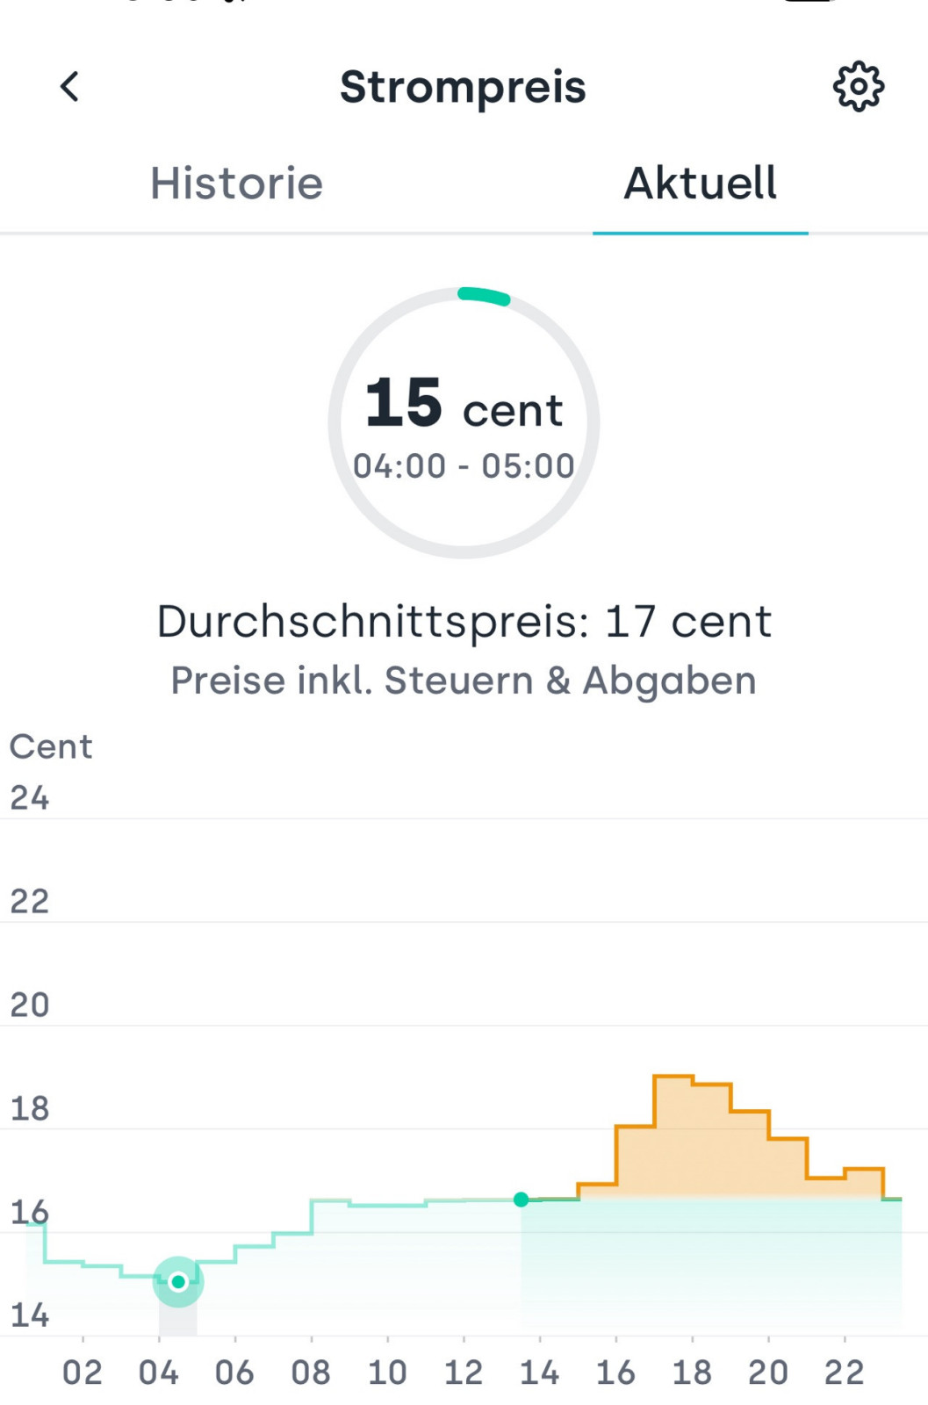Tap the Durchschnittspreis: 17 cent text
Viewport: 928px width, 1405px height.
[464, 622]
